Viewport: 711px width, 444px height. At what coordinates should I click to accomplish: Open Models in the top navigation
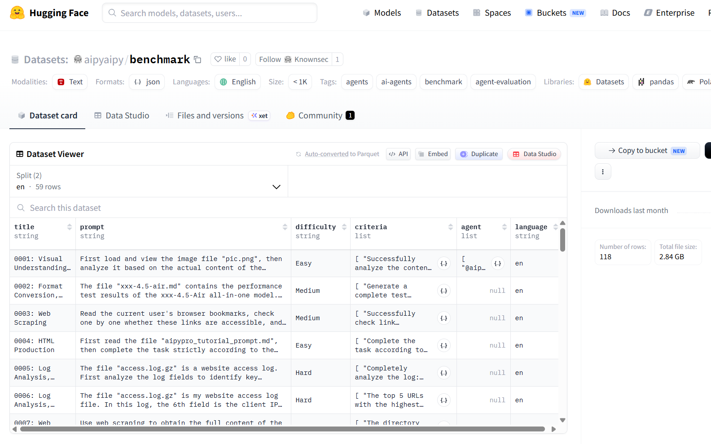[x=382, y=13]
